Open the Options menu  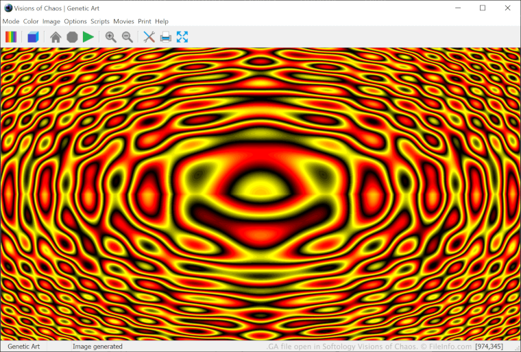[x=75, y=21]
